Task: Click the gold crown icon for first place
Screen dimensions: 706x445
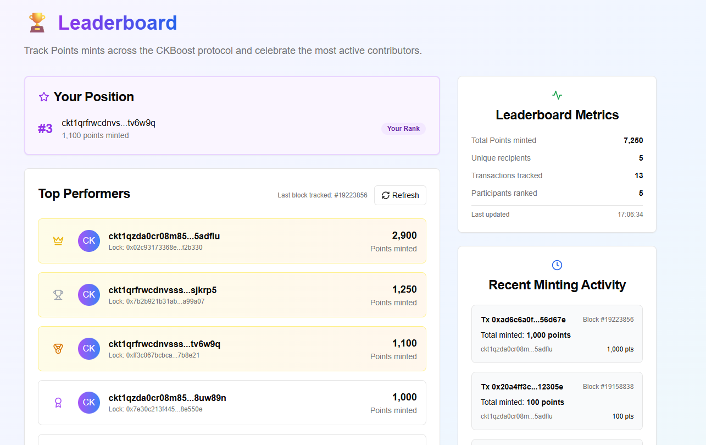Action: pyautogui.click(x=58, y=241)
